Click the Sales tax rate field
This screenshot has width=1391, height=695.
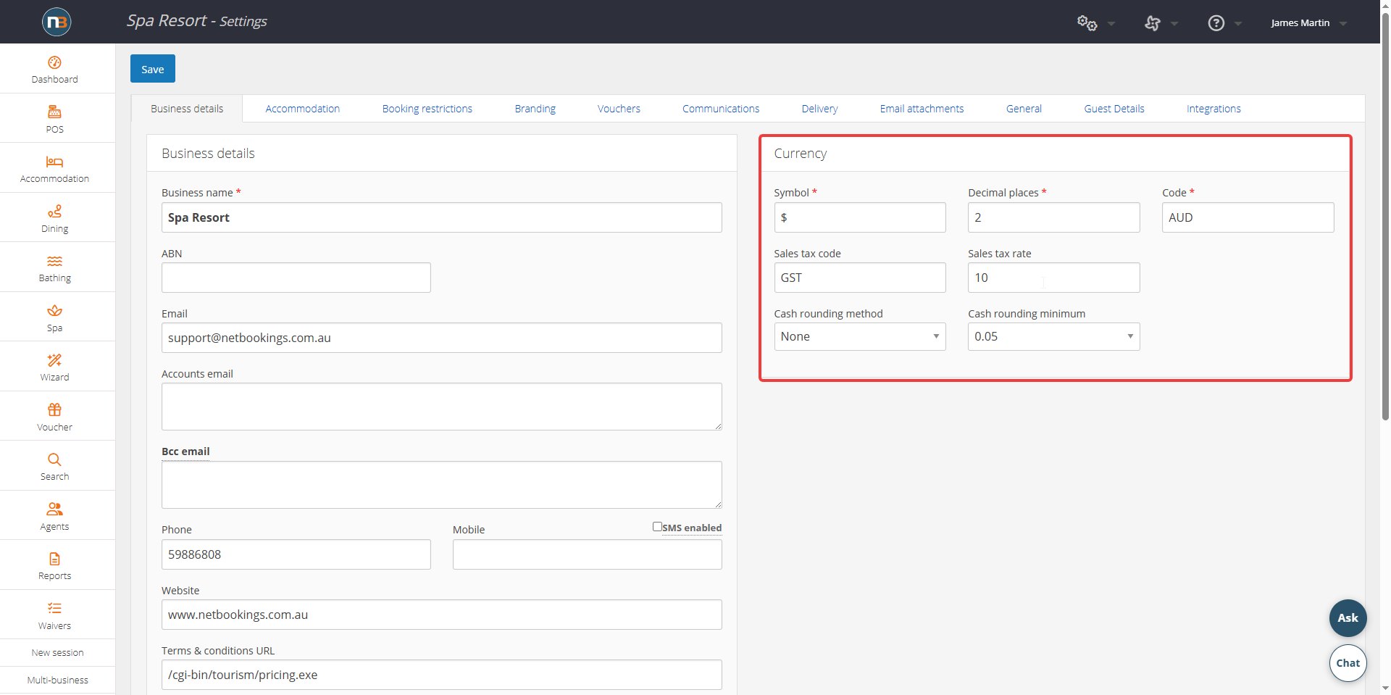[x=1054, y=278]
